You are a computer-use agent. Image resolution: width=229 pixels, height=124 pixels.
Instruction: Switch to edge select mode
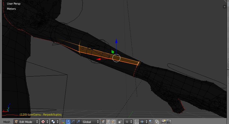[108, 122]
